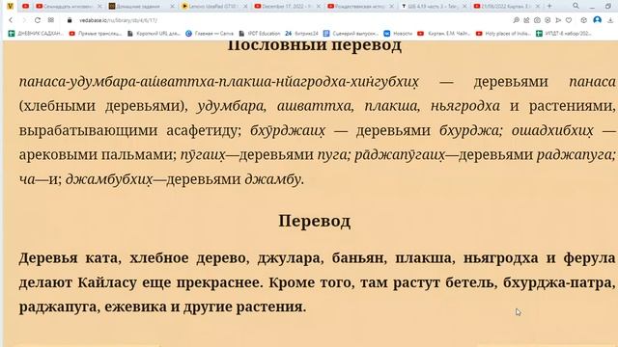Switch to the Домашние задания tab
The width and height of the screenshot is (618, 347).
[138, 7]
